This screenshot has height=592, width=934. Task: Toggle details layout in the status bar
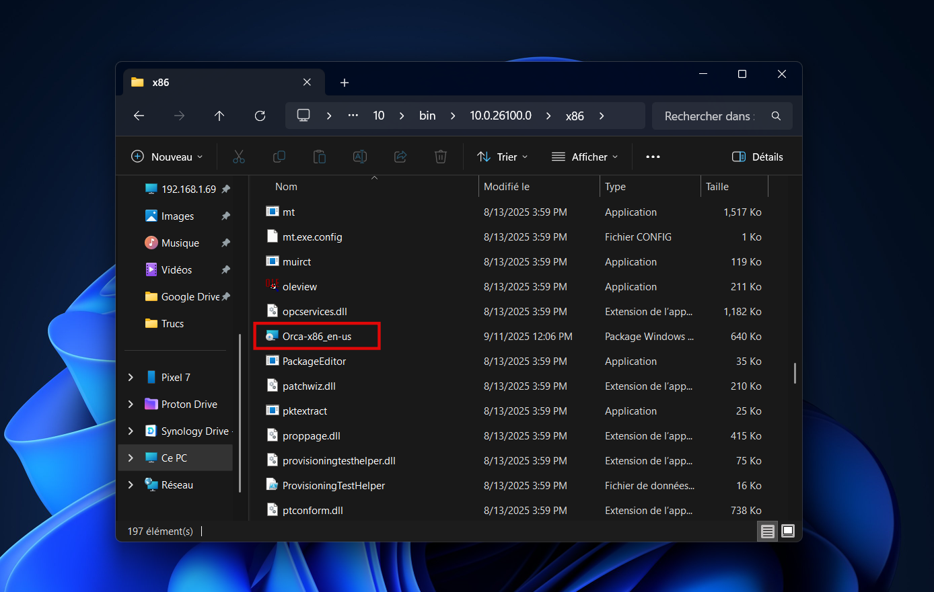[x=767, y=531]
